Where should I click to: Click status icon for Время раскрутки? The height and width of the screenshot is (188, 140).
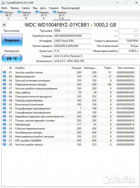click(x=5, y=76)
